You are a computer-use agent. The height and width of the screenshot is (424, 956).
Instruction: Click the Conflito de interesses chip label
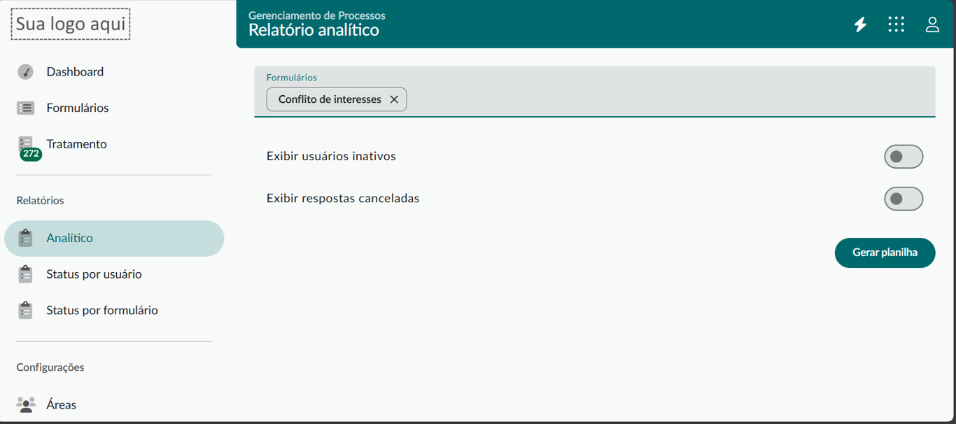[x=330, y=99]
